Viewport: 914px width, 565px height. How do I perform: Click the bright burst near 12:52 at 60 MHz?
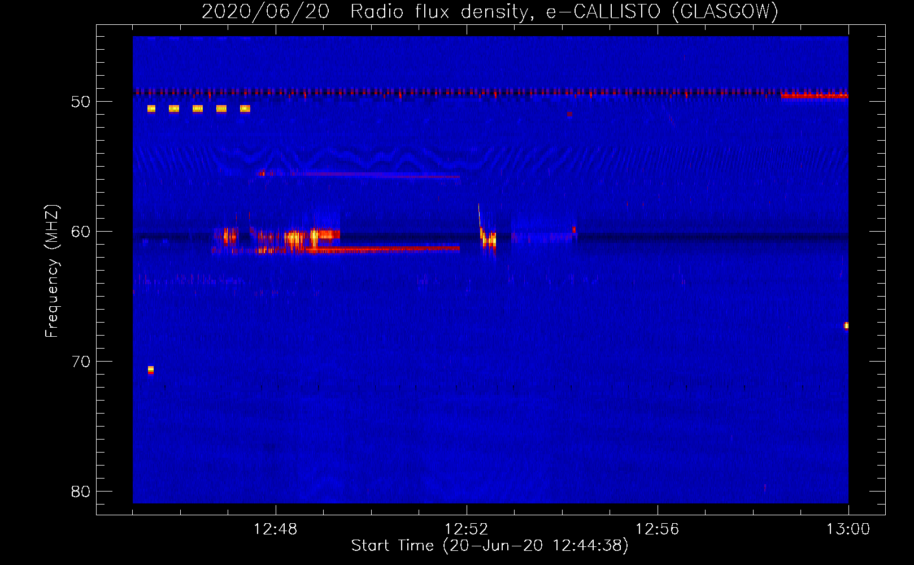click(489, 240)
